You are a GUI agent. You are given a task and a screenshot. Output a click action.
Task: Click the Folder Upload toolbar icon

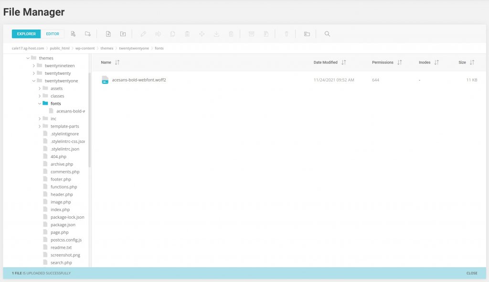click(x=123, y=34)
